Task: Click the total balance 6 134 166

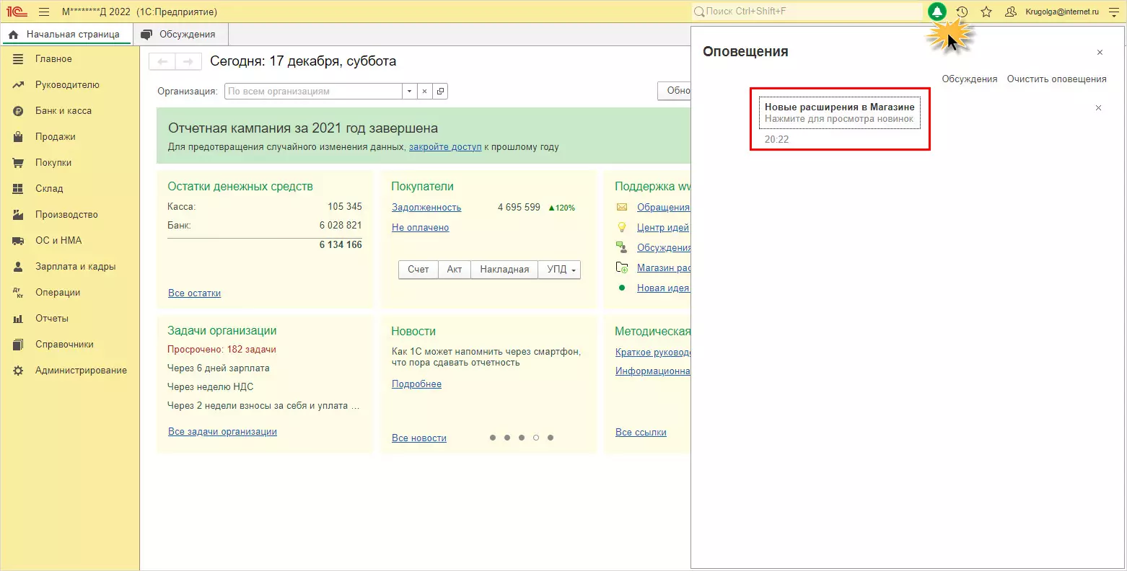Action: pyautogui.click(x=341, y=245)
